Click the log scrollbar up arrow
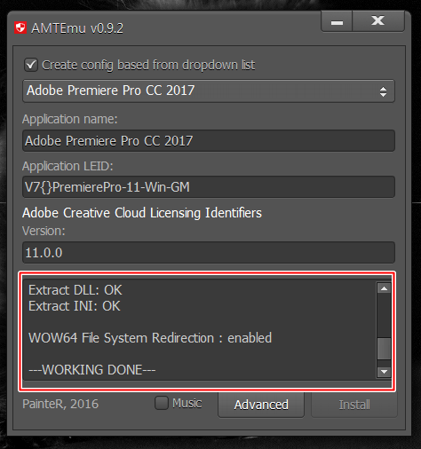The width and height of the screenshot is (421, 449). (384, 288)
